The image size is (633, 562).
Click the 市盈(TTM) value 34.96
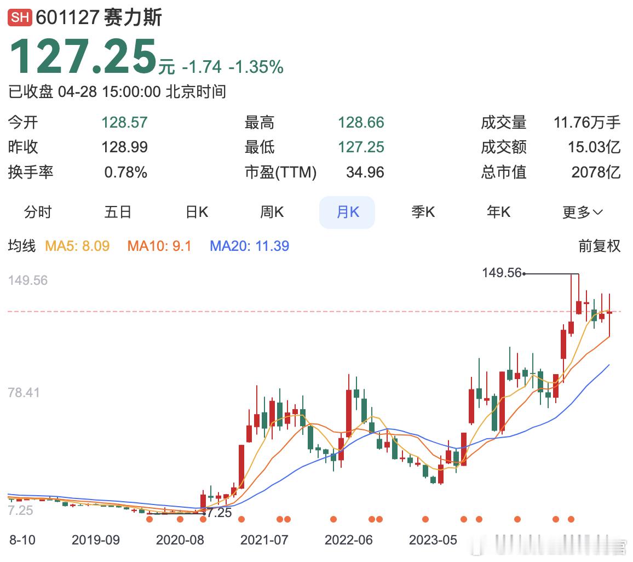point(365,173)
